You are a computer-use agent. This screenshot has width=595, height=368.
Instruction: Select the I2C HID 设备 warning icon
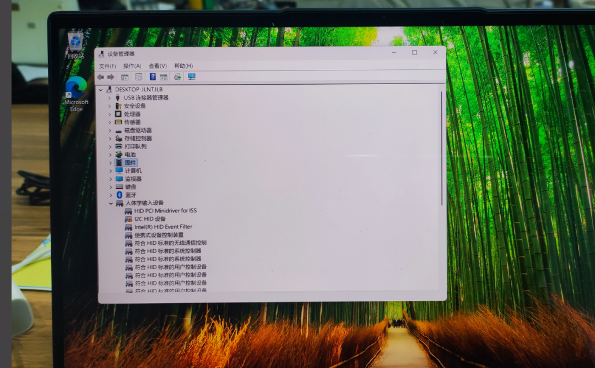tap(128, 219)
